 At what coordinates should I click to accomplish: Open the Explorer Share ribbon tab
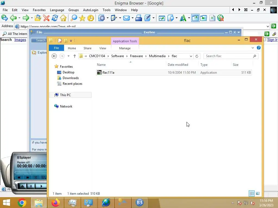pyautogui.click(x=87, y=48)
